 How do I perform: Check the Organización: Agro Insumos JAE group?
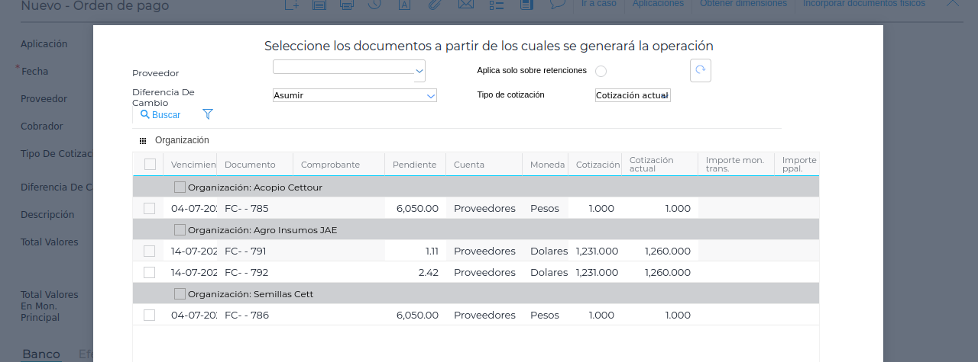coord(180,229)
